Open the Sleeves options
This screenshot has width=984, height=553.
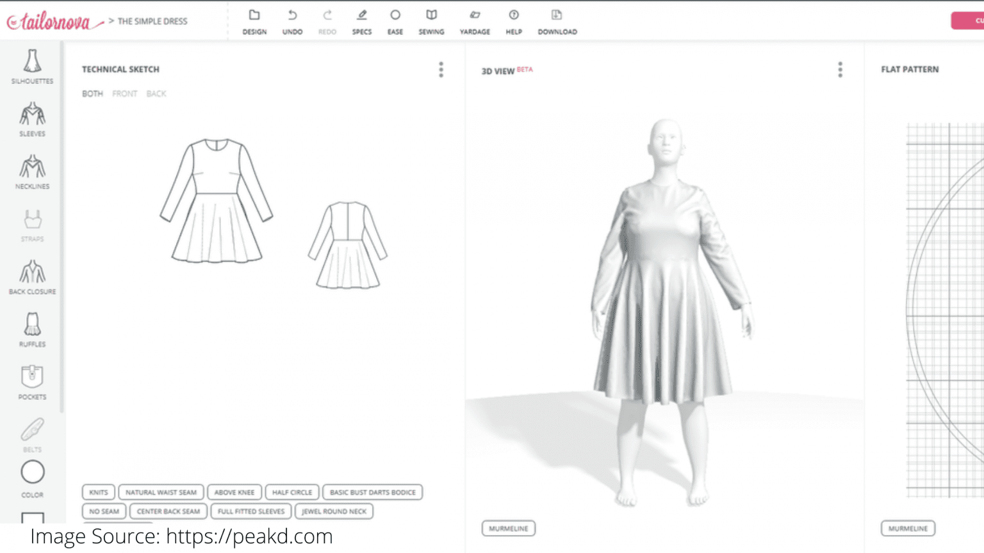pos(32,119)
